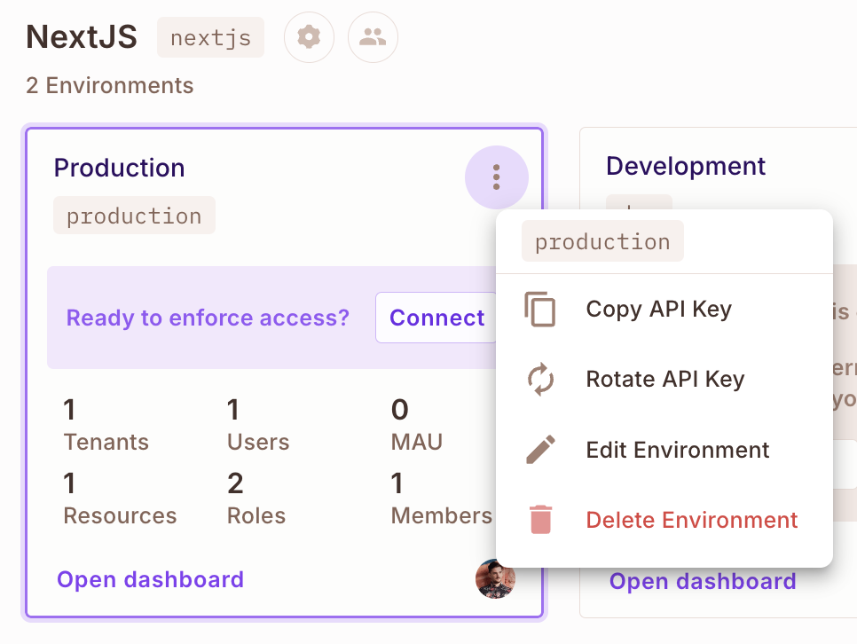Click the pencil icon for Edit Environment
This screenshot has width=857, height=644.
[x=539, y=450]
